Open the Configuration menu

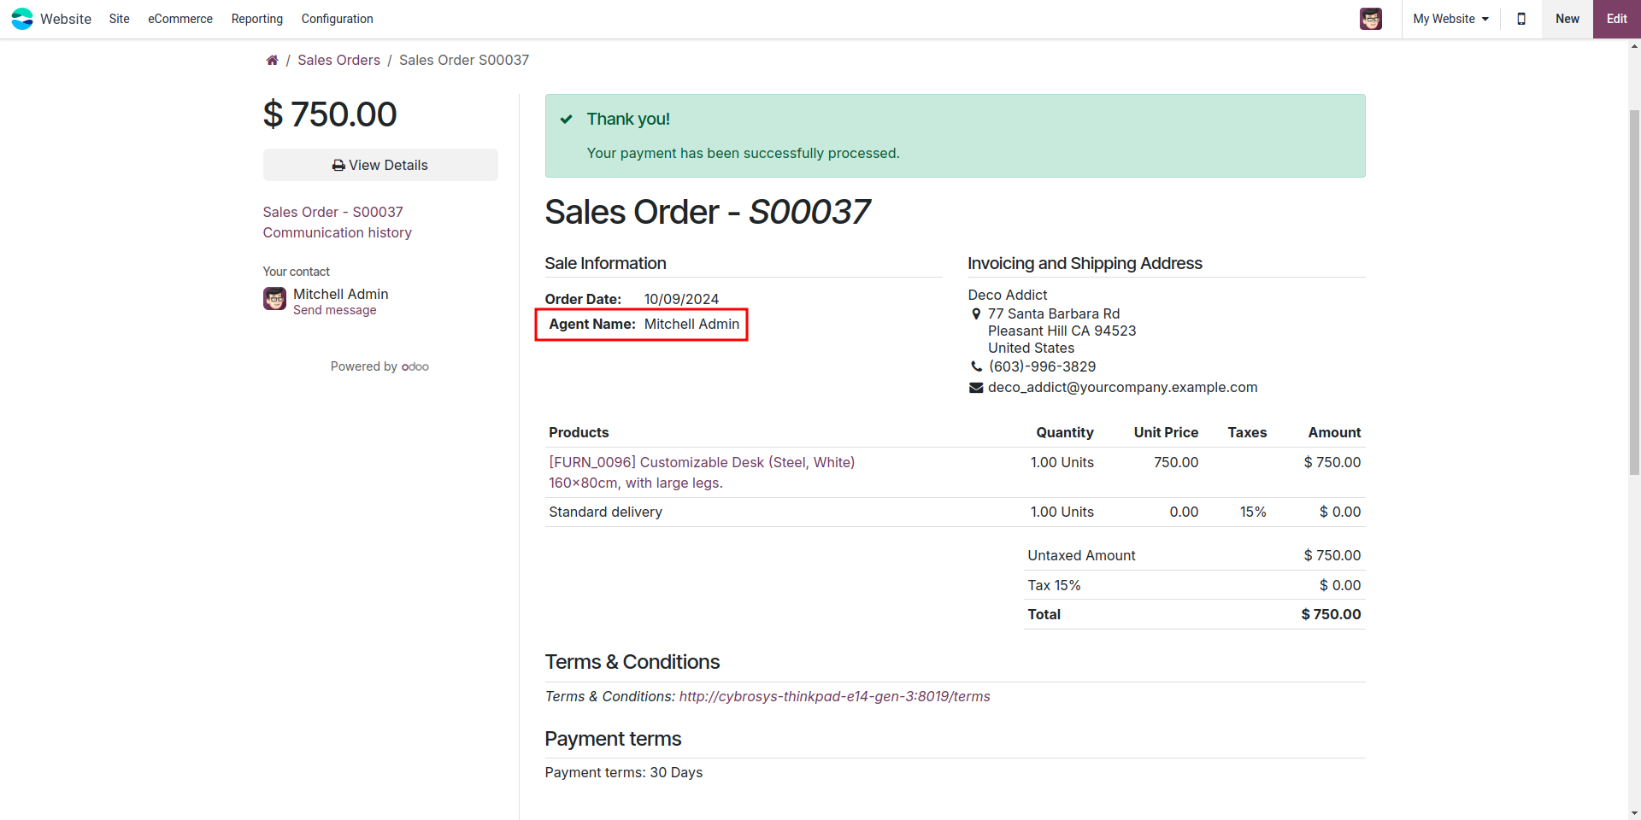click(x=337, y=19)
